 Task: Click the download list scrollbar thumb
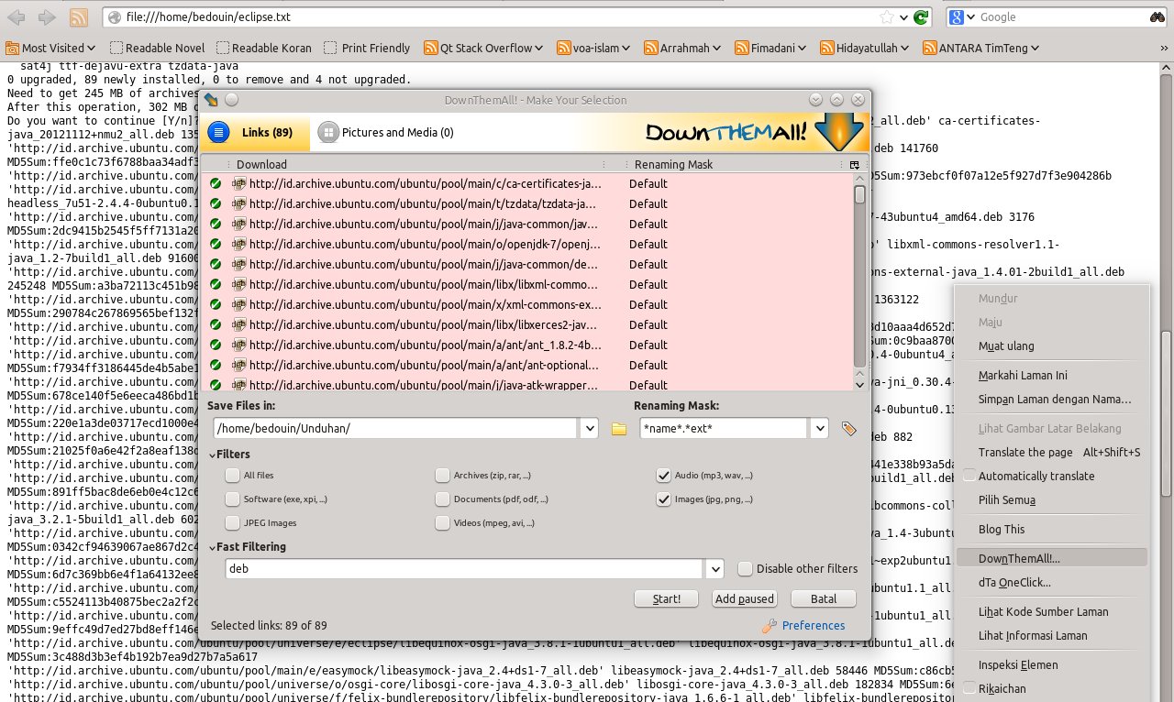[x=859, y=194]
